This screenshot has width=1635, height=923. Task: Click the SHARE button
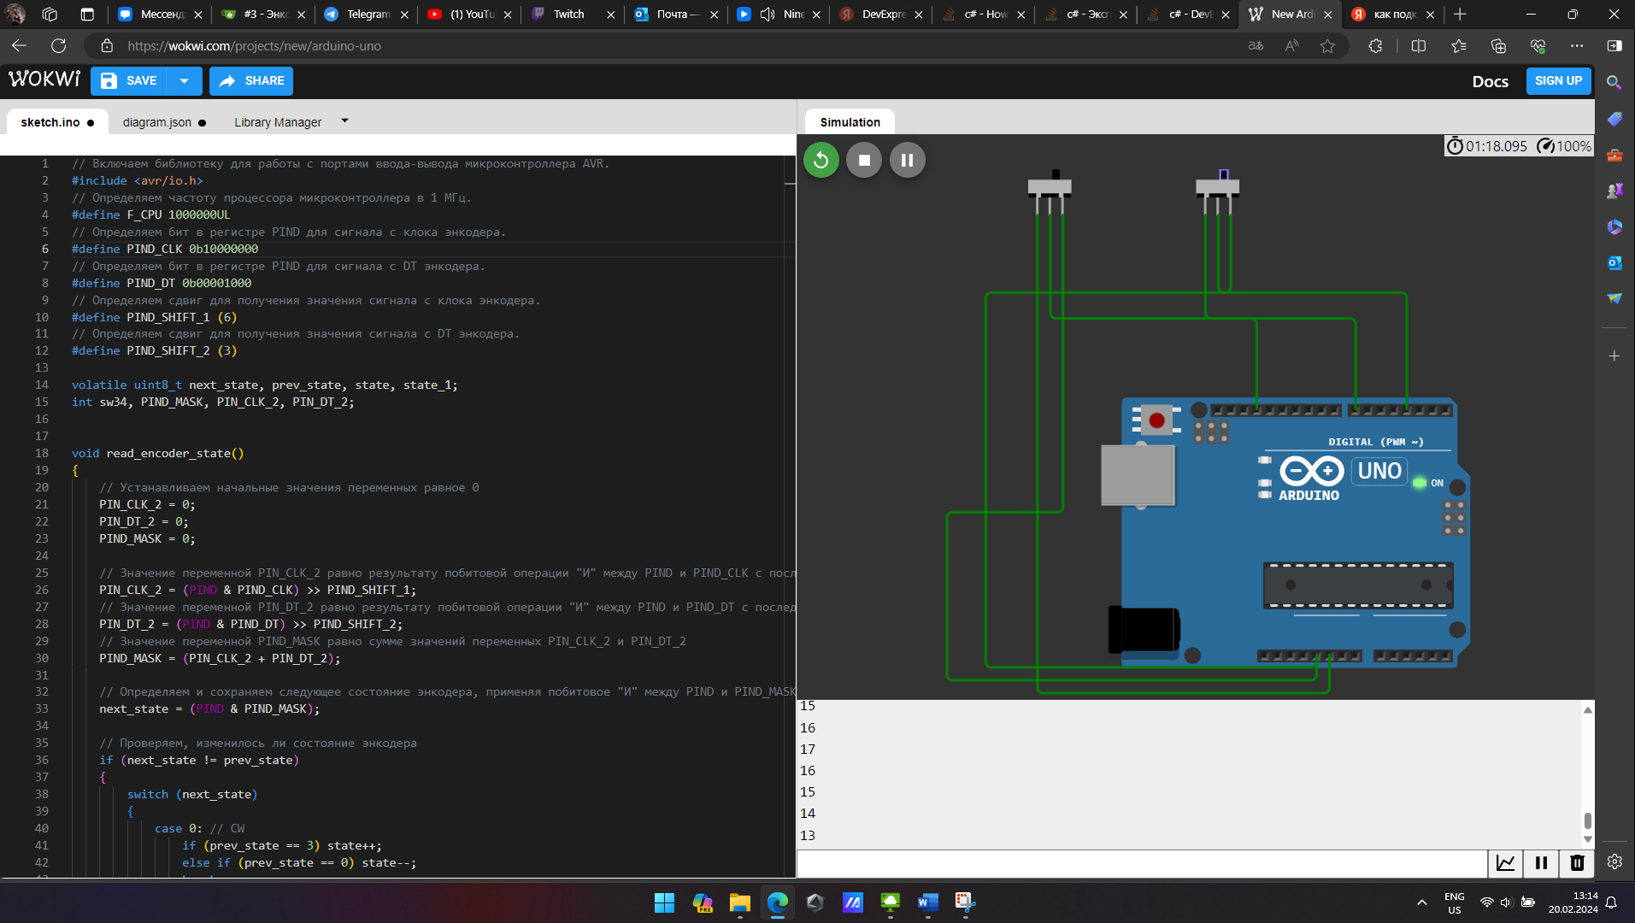[x=251, y=81]
